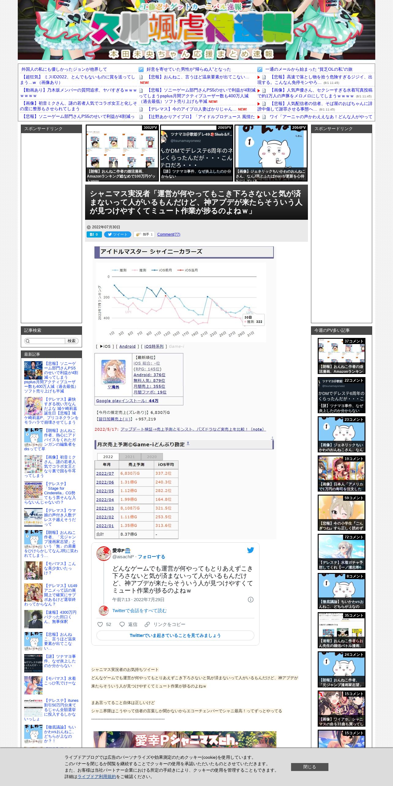Click the 翌日加算売上(※) link
Viewport: 393px width, 786px height.
(114, 419)
